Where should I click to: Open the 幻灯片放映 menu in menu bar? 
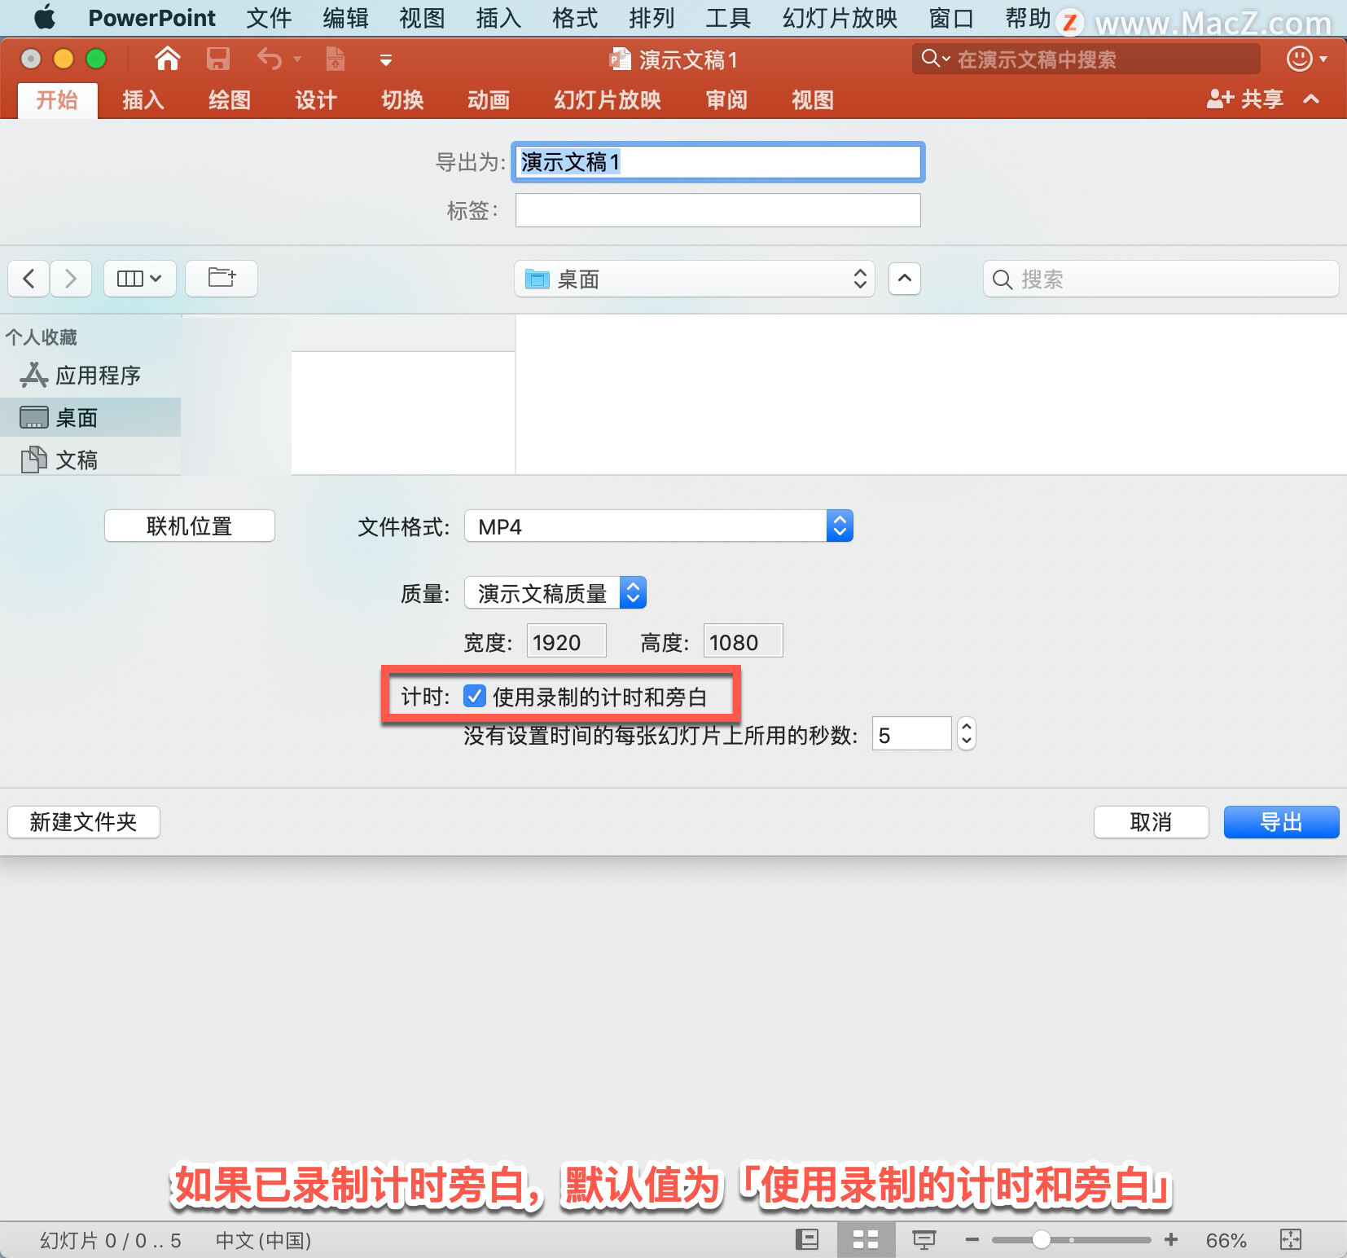840,17
